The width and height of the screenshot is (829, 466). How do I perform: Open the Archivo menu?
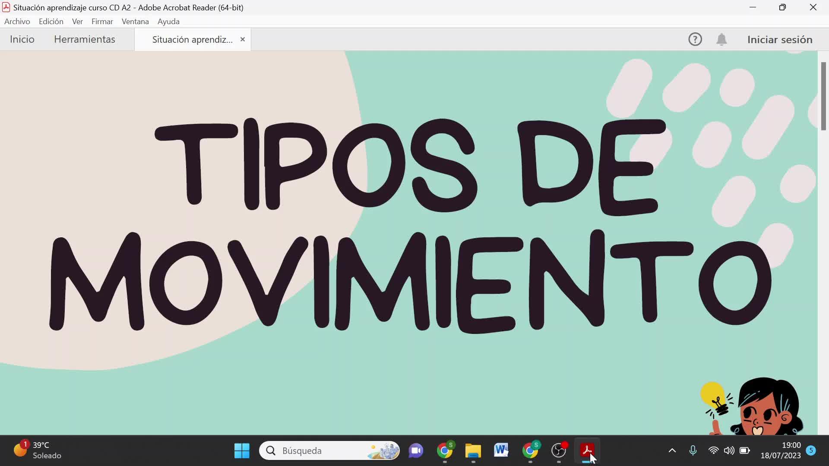[17, 21]
